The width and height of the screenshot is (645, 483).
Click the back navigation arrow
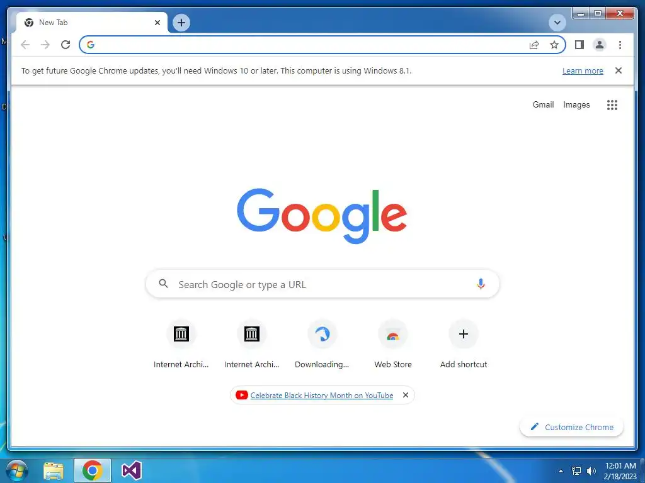25,45
